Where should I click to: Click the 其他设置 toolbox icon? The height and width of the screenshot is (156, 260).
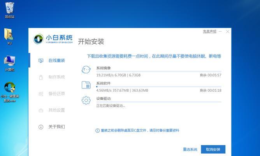coord(41,110)
